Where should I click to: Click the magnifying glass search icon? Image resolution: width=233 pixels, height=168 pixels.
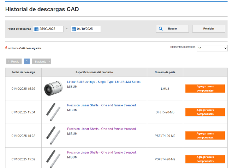[161, 29]
